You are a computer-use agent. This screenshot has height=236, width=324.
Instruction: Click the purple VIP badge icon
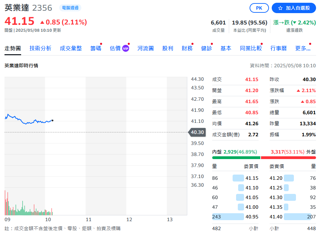pos(126,49)
